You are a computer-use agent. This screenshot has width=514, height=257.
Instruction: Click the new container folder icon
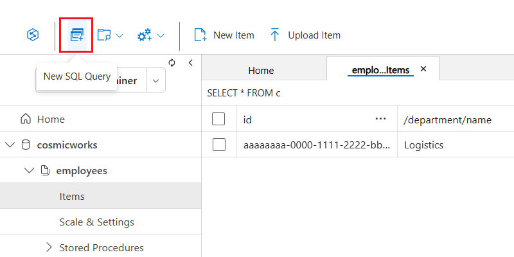coord(104,35)
